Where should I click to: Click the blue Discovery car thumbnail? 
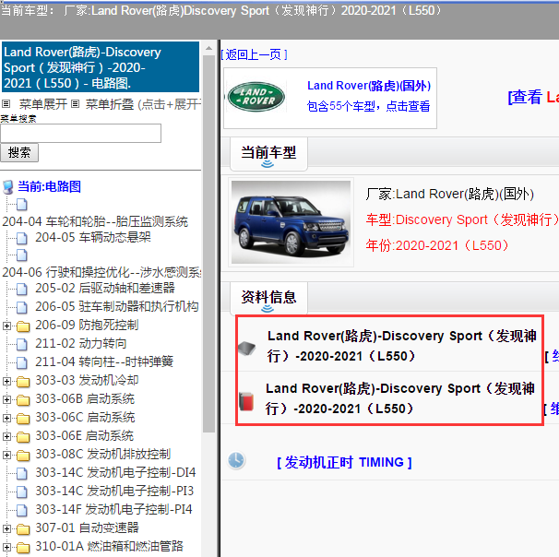(291, 222)
